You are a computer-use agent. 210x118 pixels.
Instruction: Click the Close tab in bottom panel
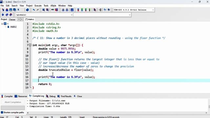tap(78, 96)
